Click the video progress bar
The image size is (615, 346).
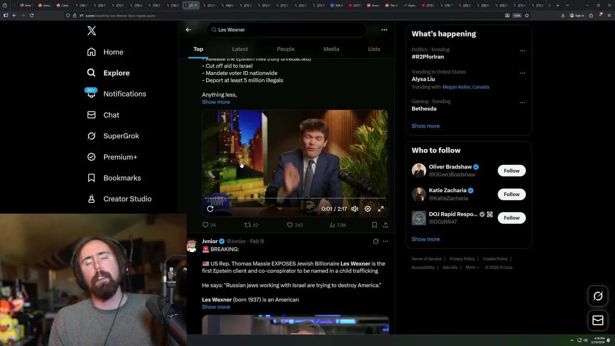point(295,198)
